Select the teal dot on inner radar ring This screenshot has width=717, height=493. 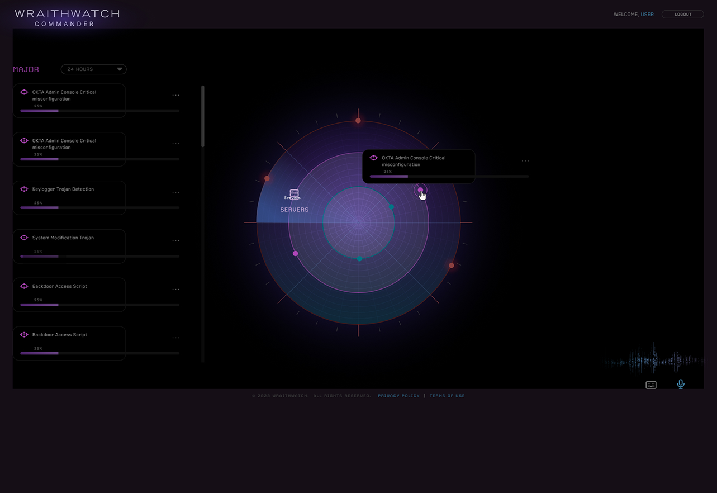pos(391,207)
